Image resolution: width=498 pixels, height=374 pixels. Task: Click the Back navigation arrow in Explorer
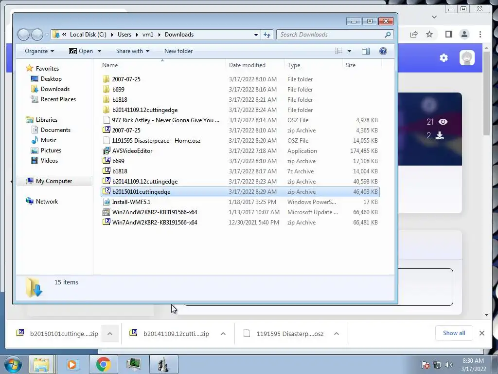coord(23,35)
